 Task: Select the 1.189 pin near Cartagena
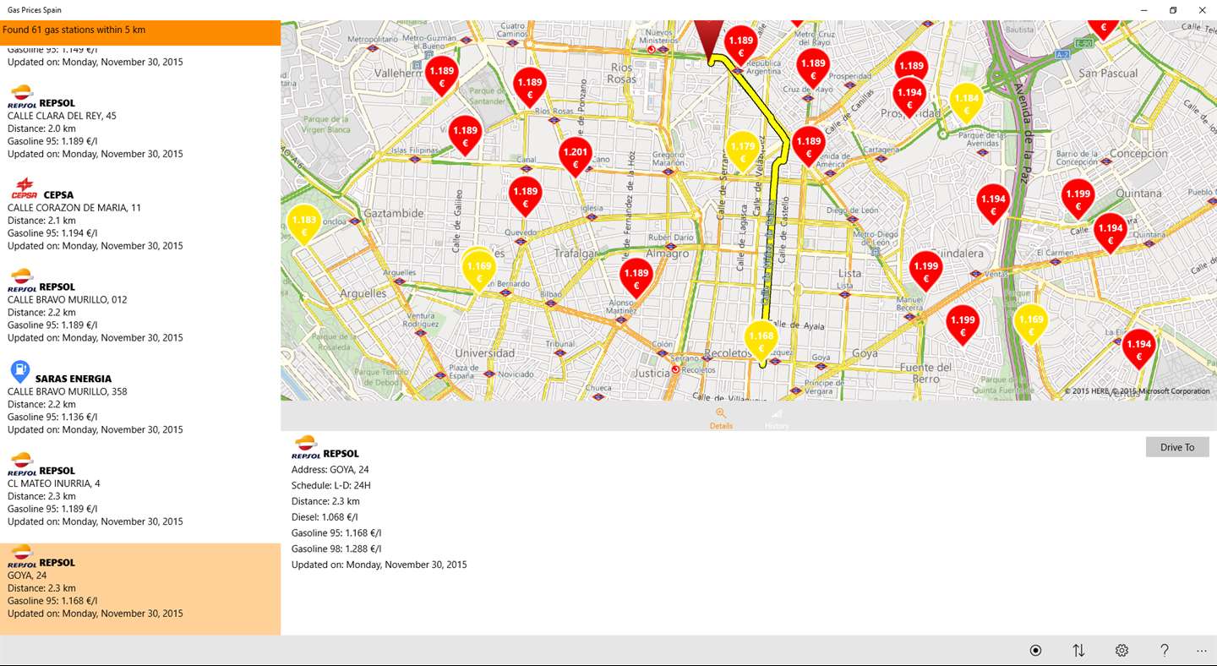tap(809, 146)
